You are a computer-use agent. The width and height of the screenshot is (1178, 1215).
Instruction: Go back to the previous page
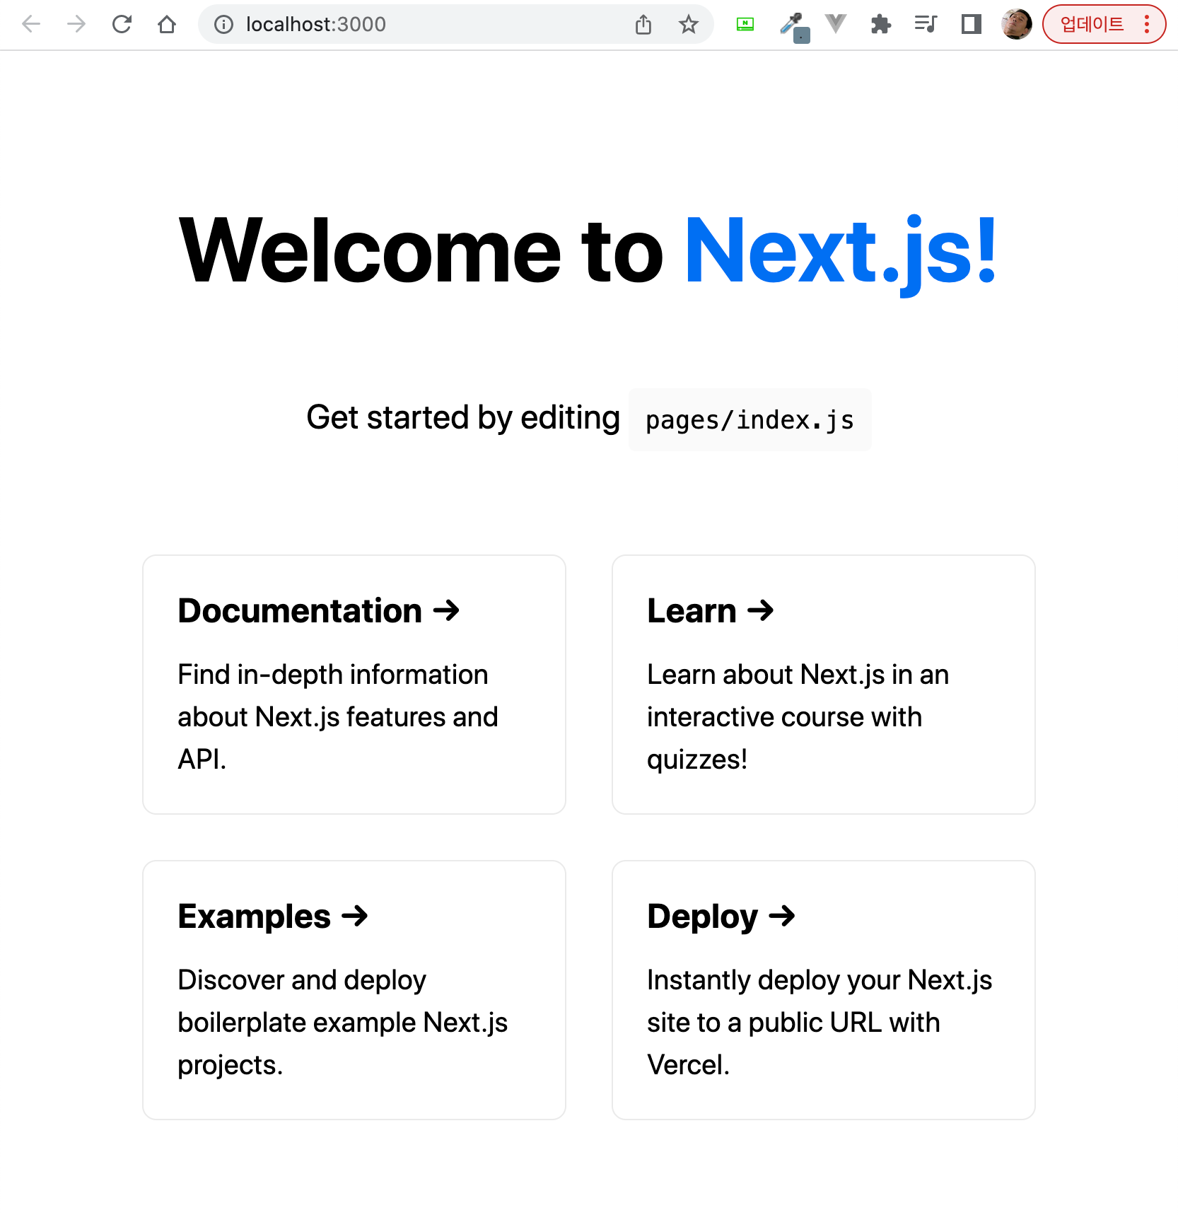31,25
